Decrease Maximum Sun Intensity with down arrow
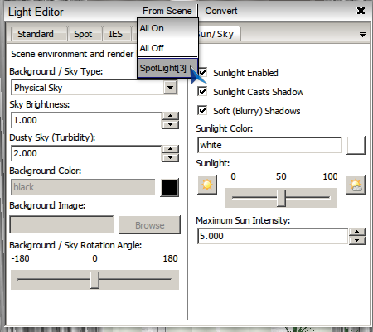 357,240
